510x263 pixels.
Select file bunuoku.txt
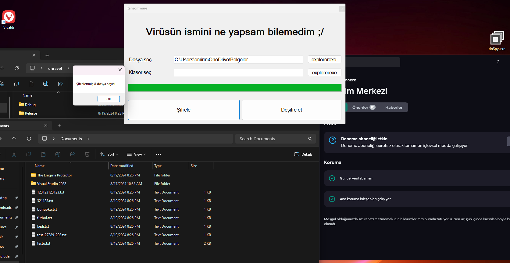pos(47,209)
